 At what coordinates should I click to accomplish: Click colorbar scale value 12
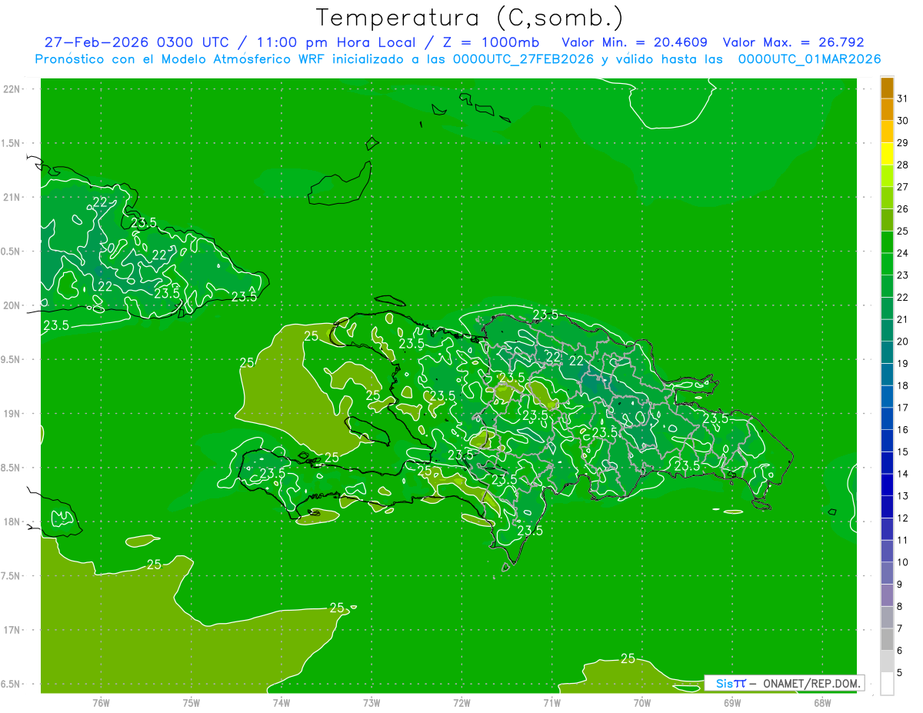pyautogui.click(x=903, y=518)
